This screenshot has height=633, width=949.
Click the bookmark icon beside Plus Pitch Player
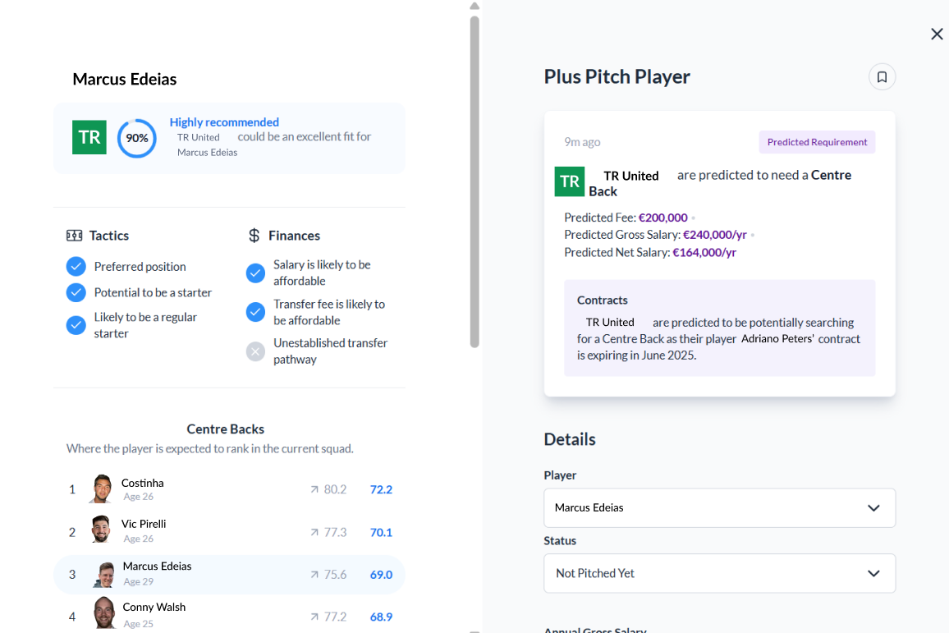point(882,77)
